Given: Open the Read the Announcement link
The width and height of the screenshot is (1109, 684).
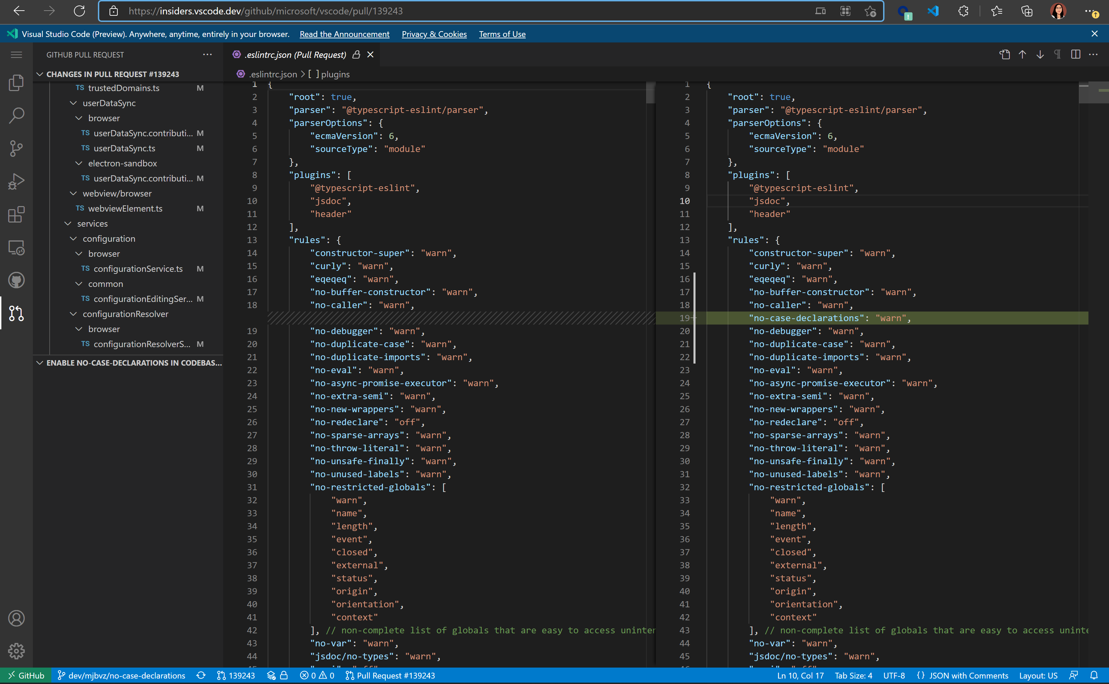Looking at the screenshot, I should (x=344, y=34).
